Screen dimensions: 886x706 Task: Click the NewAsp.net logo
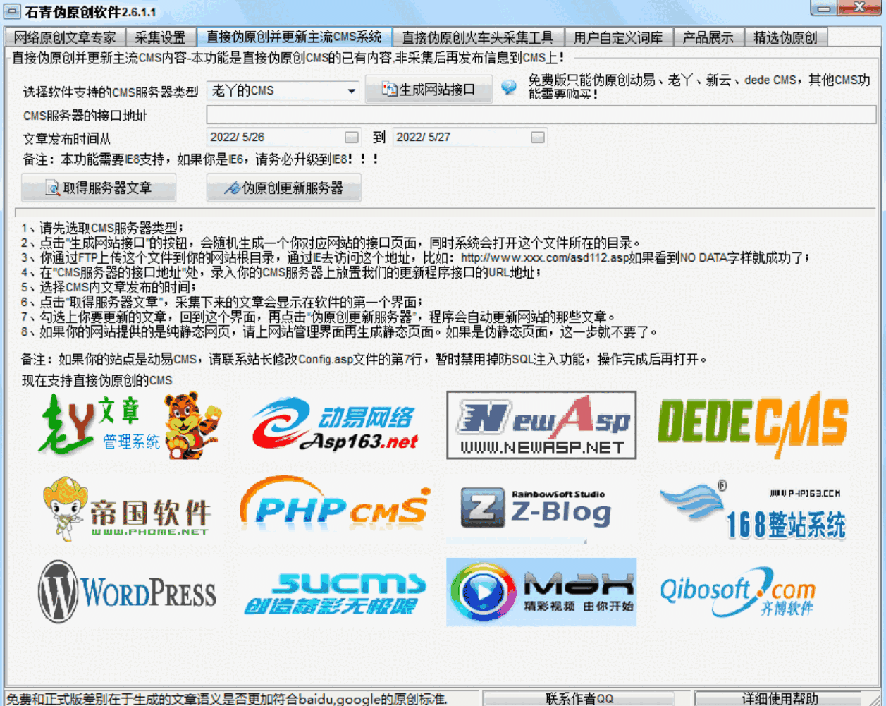click(541, 425)
